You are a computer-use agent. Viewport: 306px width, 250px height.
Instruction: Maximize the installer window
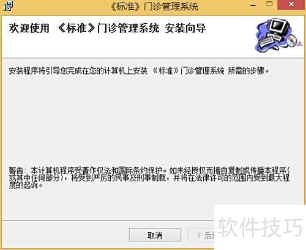coord(269,4)
